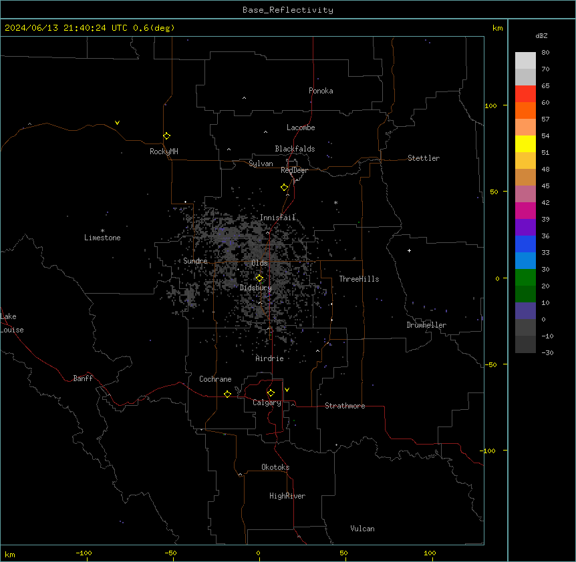Select the Cochrane map label
This screenshot has height=562, width=576.
(215, 379)
